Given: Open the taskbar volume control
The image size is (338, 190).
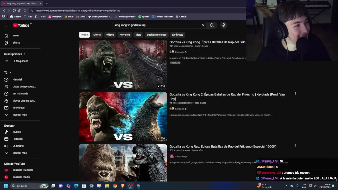Looking at the screenshot, I should click(314, 186).
